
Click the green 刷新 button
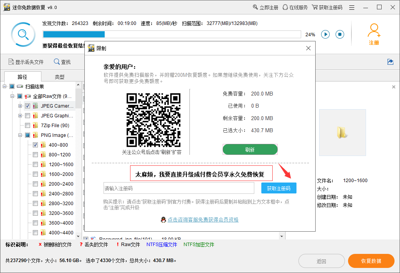(250, 149)
